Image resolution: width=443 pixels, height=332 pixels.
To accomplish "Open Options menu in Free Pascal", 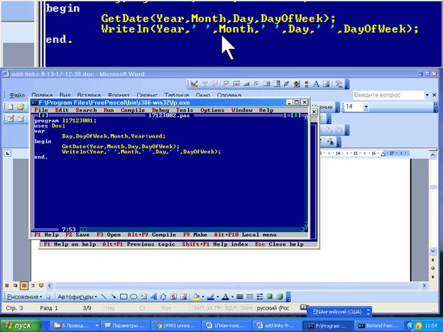I will (212, 110).
